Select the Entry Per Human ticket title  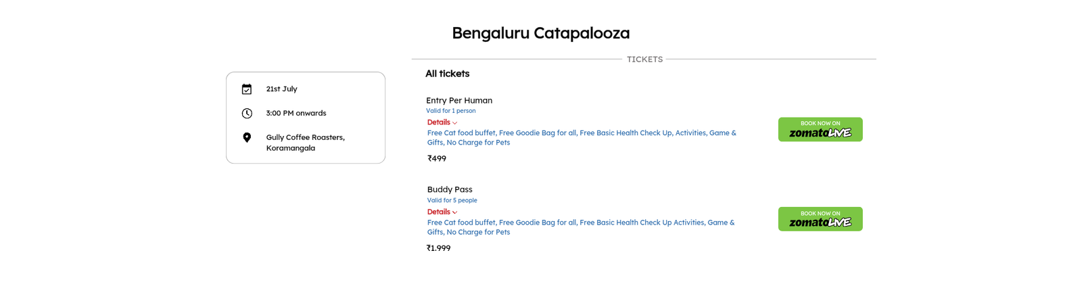pos(459,100)
